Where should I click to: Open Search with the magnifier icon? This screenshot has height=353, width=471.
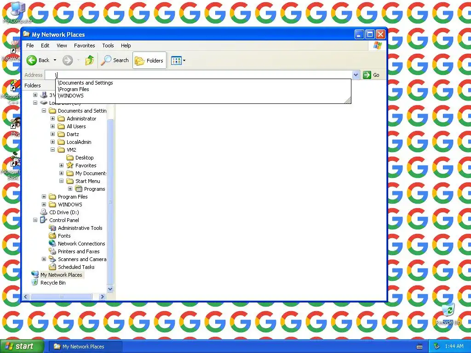pyautogui.click(x=115, y=60)
